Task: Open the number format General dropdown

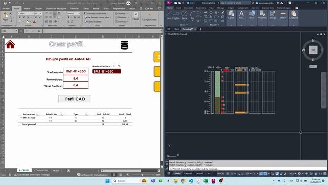Action: click(79, 14)
